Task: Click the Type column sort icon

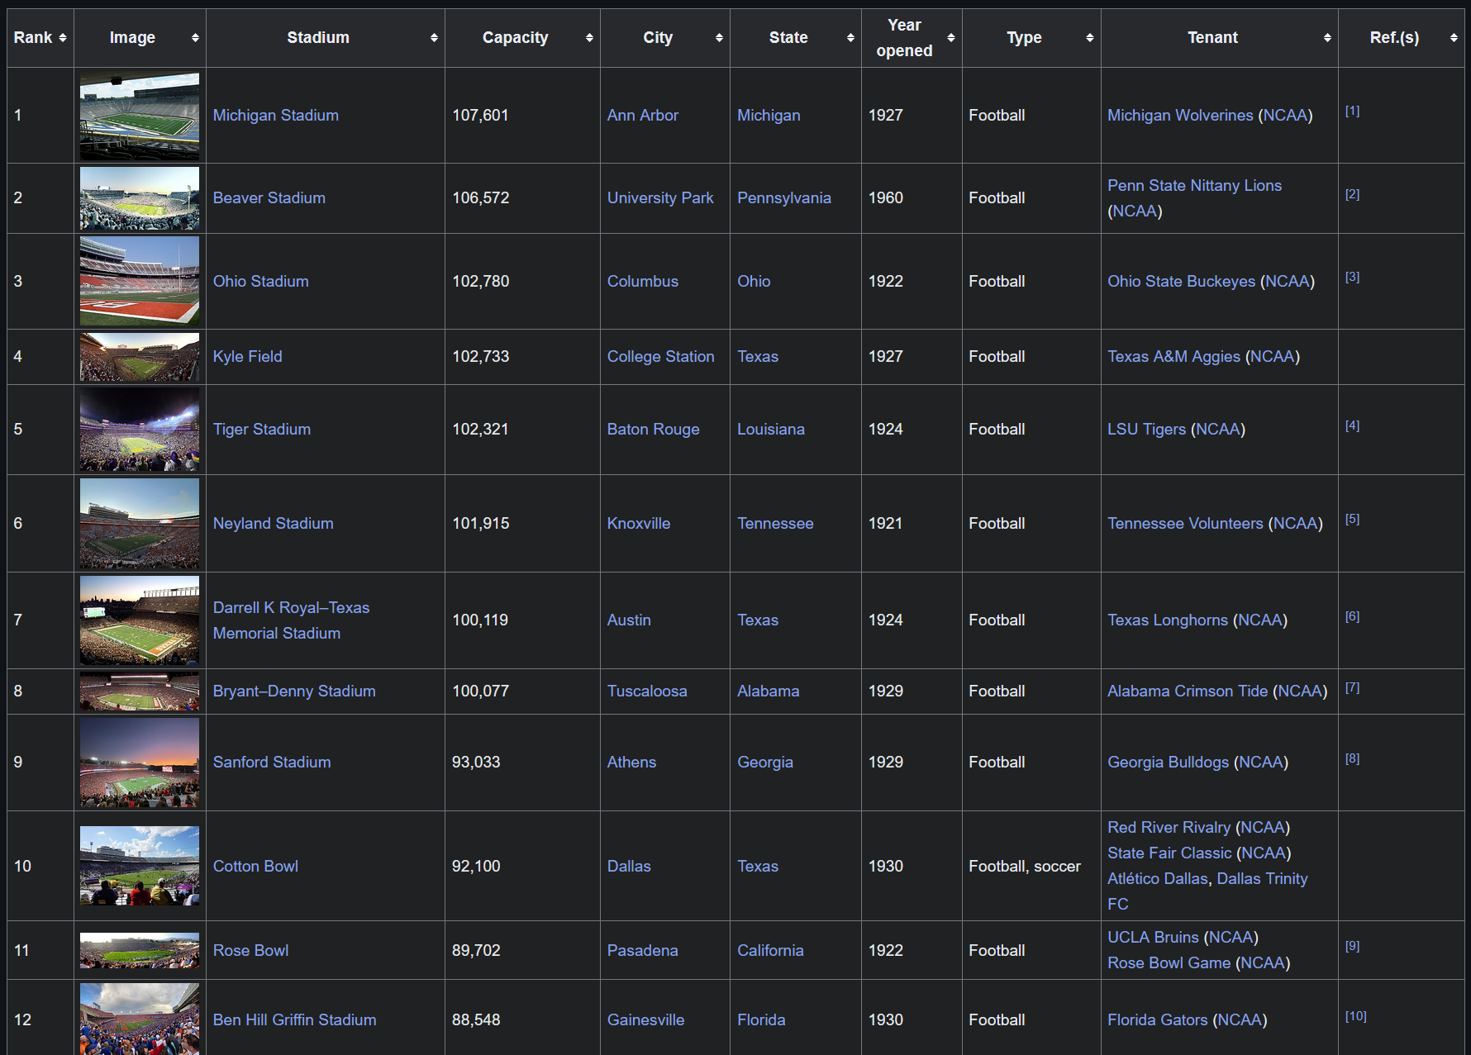Action: [1090, 38]
